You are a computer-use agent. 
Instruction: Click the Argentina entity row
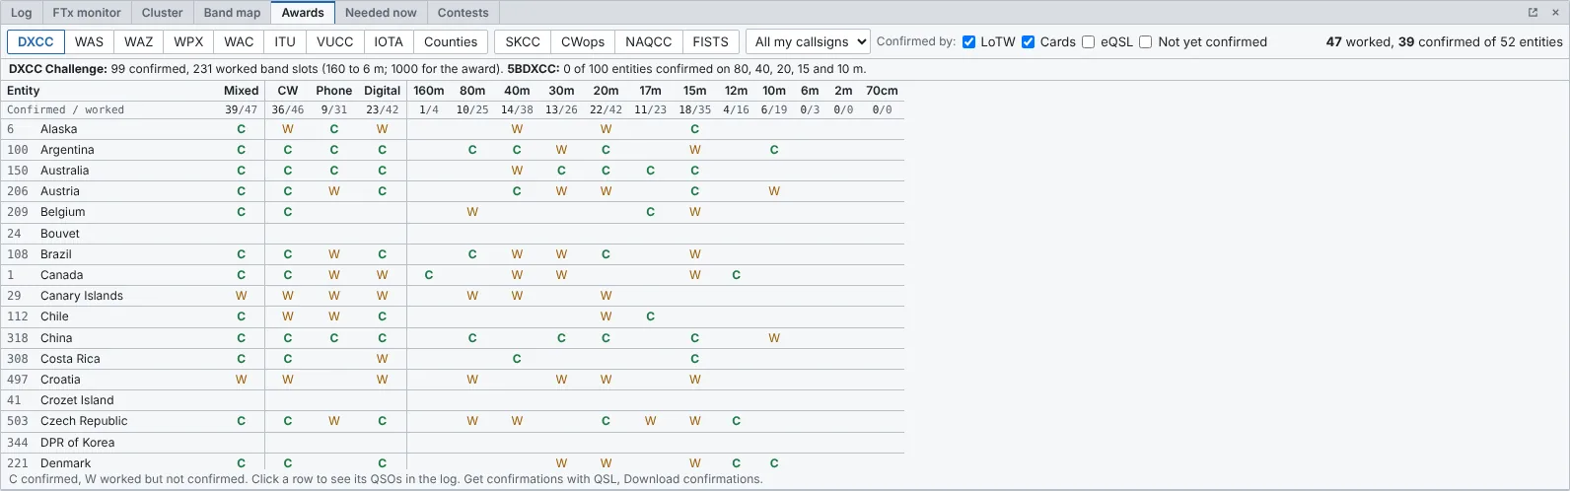pyautogui.click(x=454, y=150)
